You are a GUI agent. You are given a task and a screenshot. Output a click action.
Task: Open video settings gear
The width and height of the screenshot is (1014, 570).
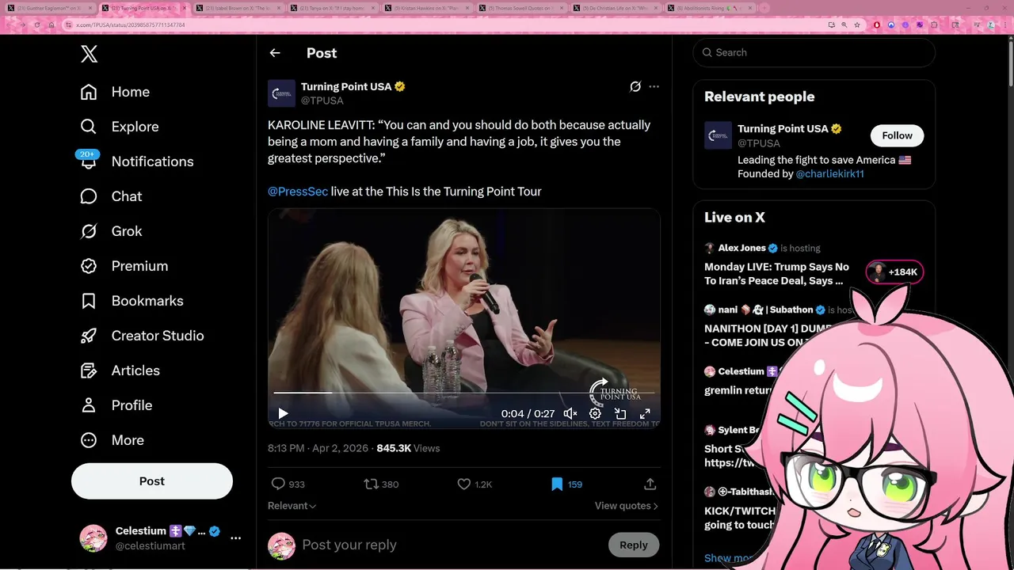click(595, 413)
